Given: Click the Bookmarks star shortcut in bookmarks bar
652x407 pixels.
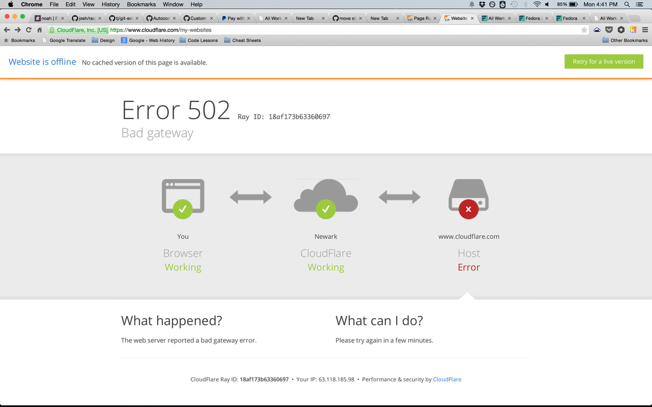Looking at the screenshot, I should point(20,40).
